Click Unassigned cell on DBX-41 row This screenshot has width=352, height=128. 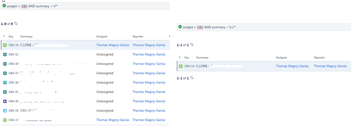[x=105, y=92]
